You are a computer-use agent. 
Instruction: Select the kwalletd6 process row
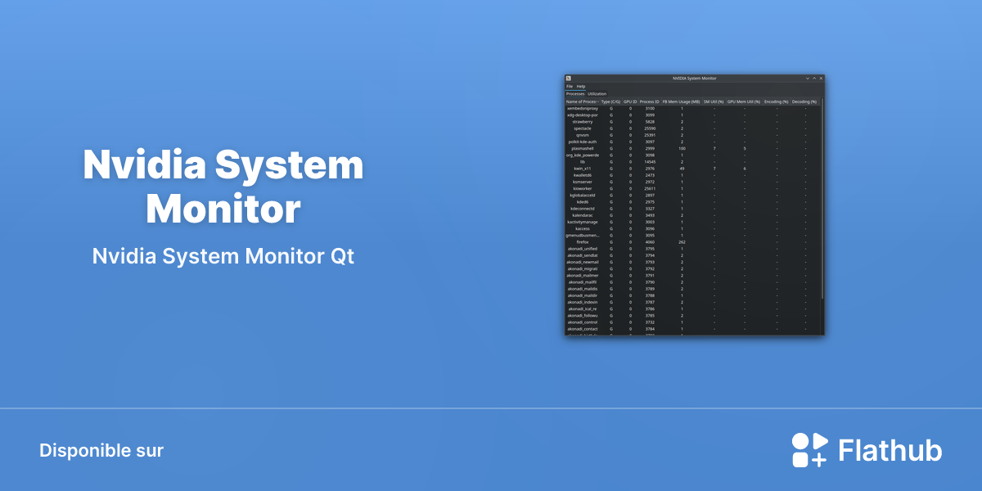click(692, 175)
